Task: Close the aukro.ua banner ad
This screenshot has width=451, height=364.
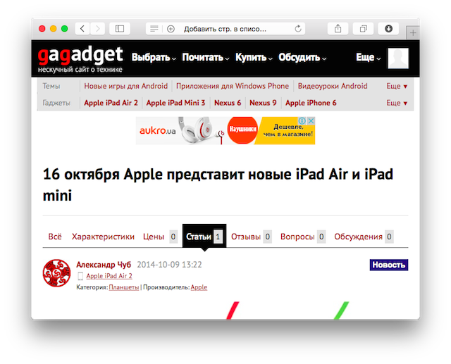Action: coord(311,121)
